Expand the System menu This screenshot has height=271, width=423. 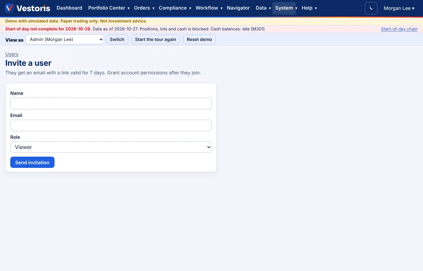click(284, 8)
